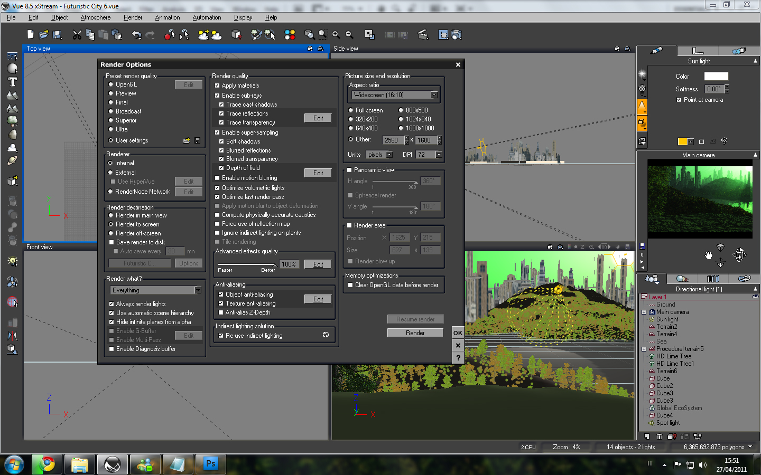Click the load user settings folder icon
The height and width of the screenshot is (475, 761).
coord(187,140)
